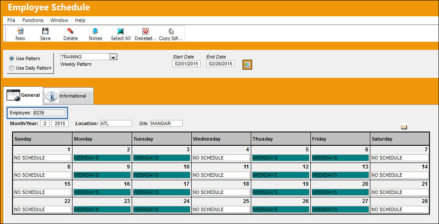
Task: Select WEEKDAYS entry on Thursday the 19th
Action: pos(281,192)
